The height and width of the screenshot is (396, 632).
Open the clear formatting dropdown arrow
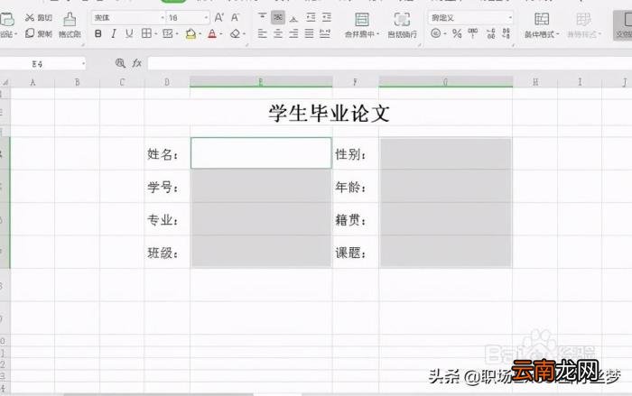tap(245, 34)
